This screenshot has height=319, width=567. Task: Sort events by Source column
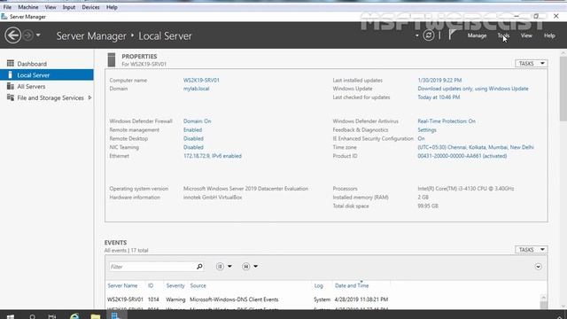[x=198, y=285]
